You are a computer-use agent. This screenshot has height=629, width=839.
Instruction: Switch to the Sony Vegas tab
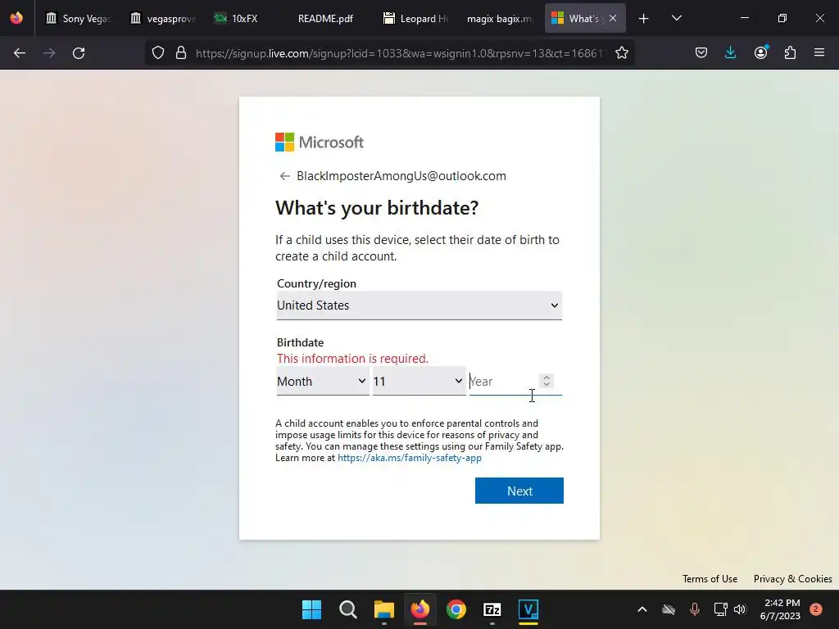tap(78, 19)
